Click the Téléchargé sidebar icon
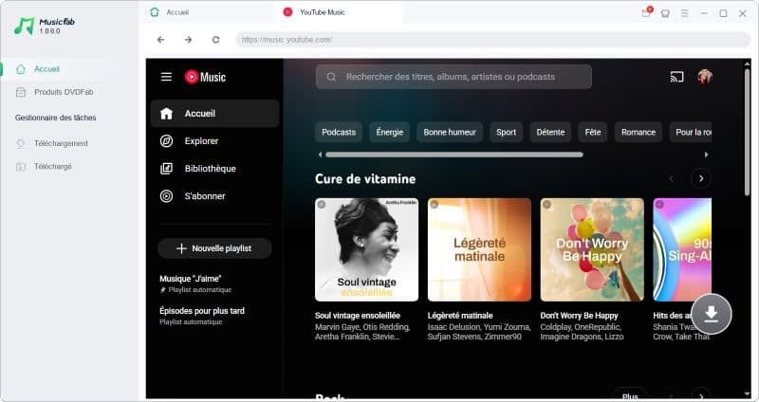The height and width of the screenshot is (402, 759). pos(20,167)
